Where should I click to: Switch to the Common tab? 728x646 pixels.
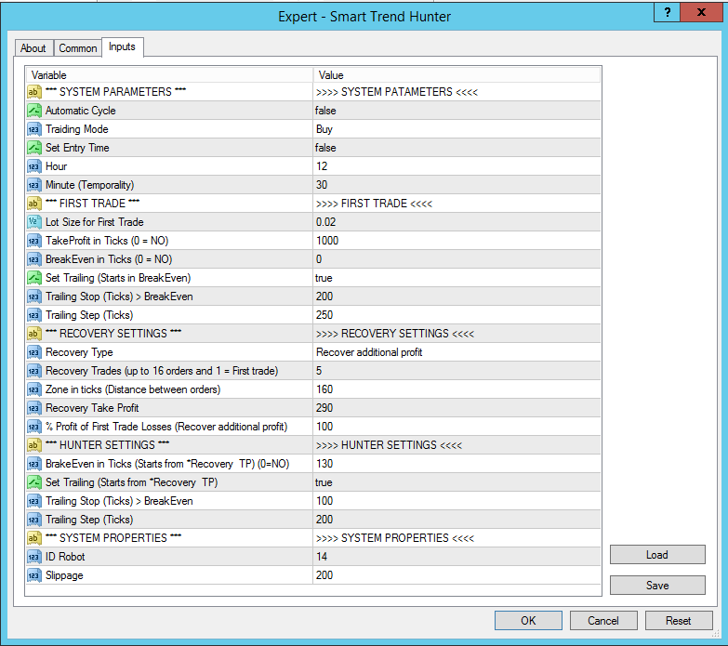click(x=77, y=48)
